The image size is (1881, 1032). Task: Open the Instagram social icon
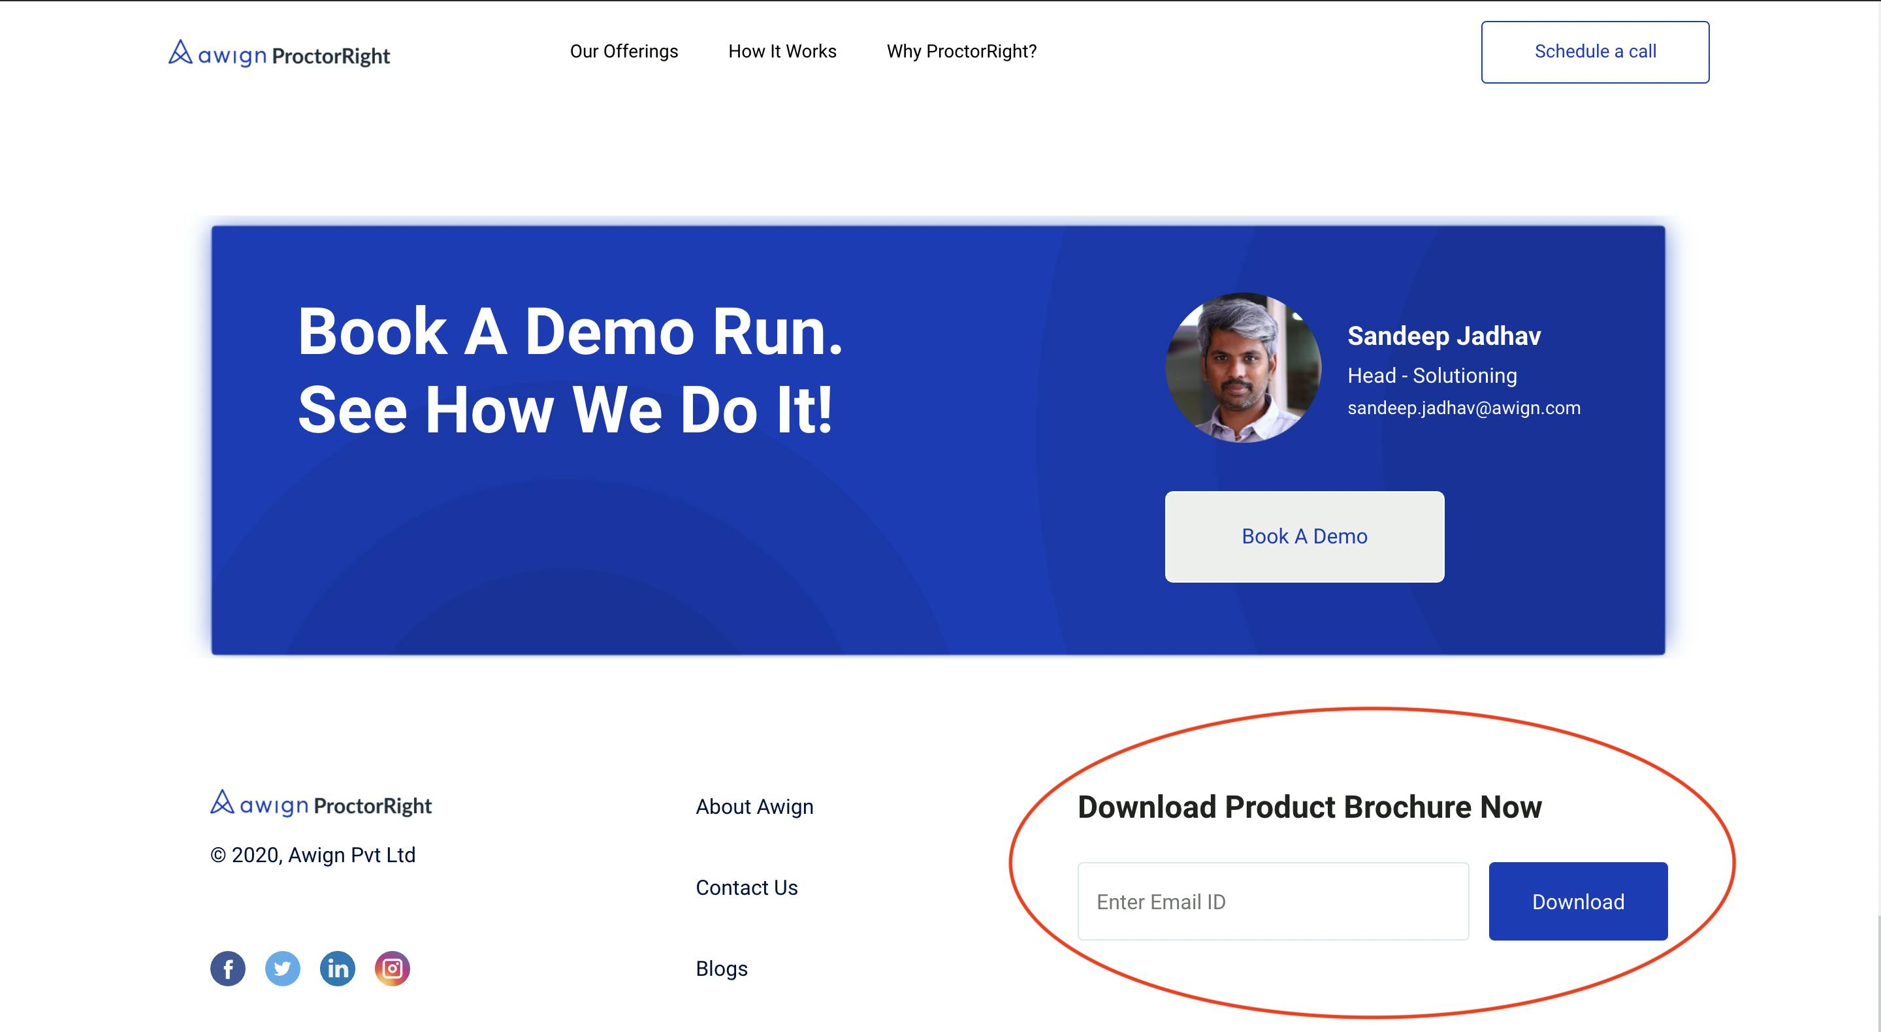point(392,969)
